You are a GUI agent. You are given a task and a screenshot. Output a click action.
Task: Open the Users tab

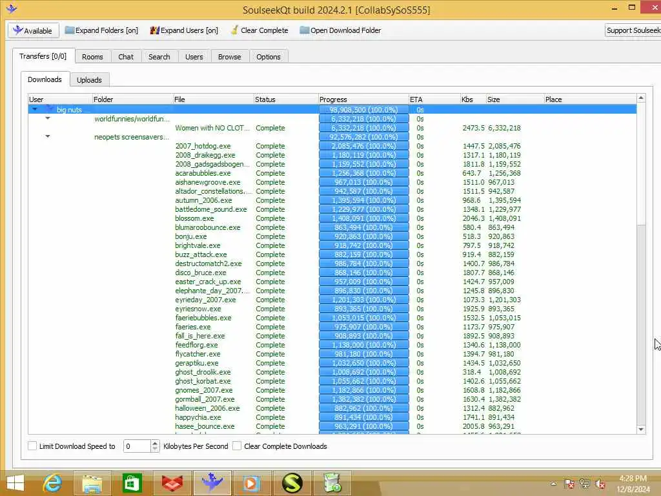pos(194,57)
